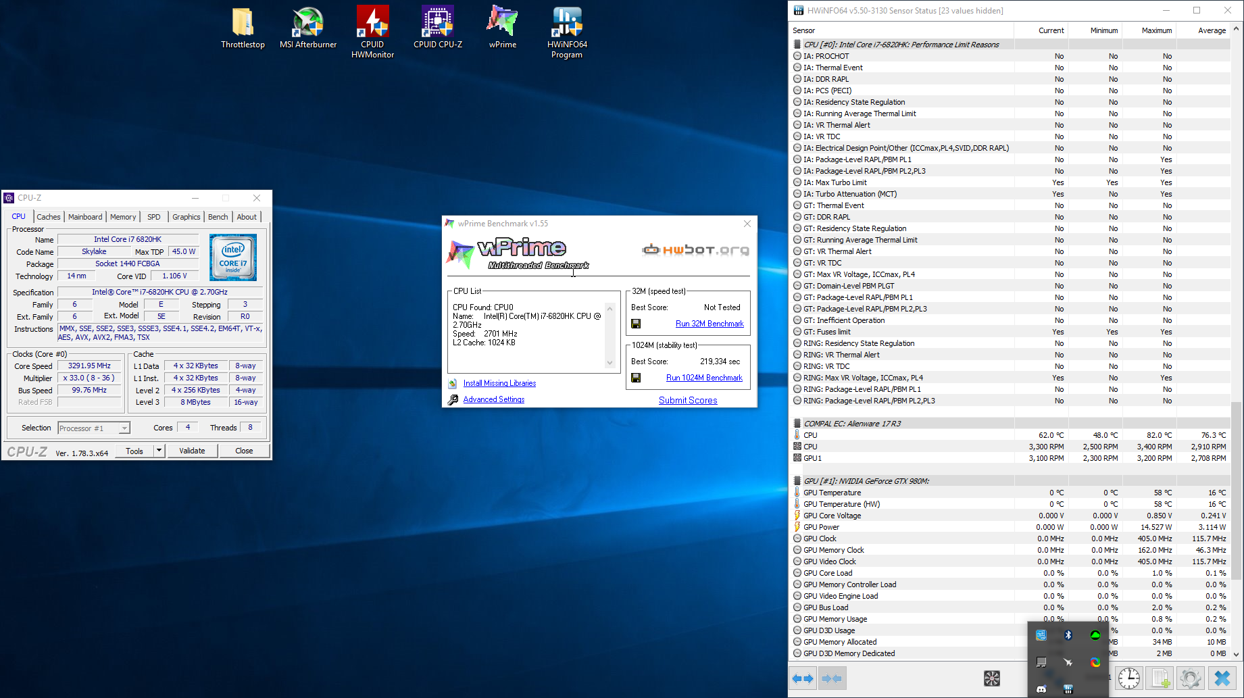Image resolution: width=1244 pixels, height=698 pixels.
Task: Open HWiNFO sensor settings gear
Action: pyautogui.click(x=1191, y=678)
